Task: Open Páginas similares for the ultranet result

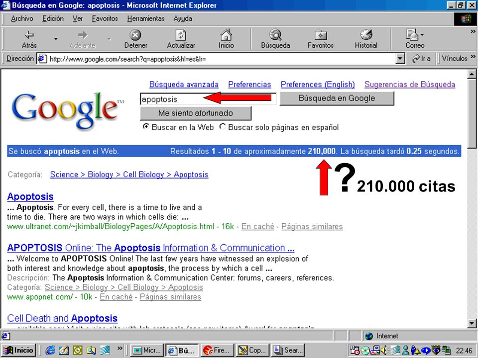Action: click(312, 227)
